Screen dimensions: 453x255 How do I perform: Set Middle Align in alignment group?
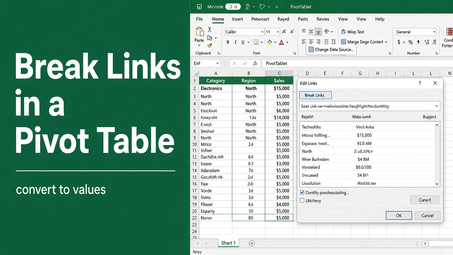tap(311, 32)
